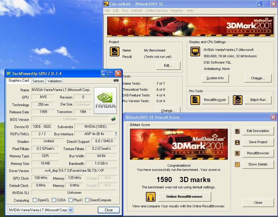Click the Bus Interface question mark icon
This screenshot has height=217, width=278.
pyautogui.click(x=116, y=134)
